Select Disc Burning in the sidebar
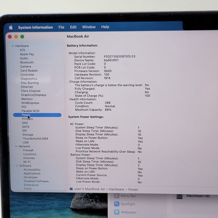The image size is (218, 218). (30, 83)
